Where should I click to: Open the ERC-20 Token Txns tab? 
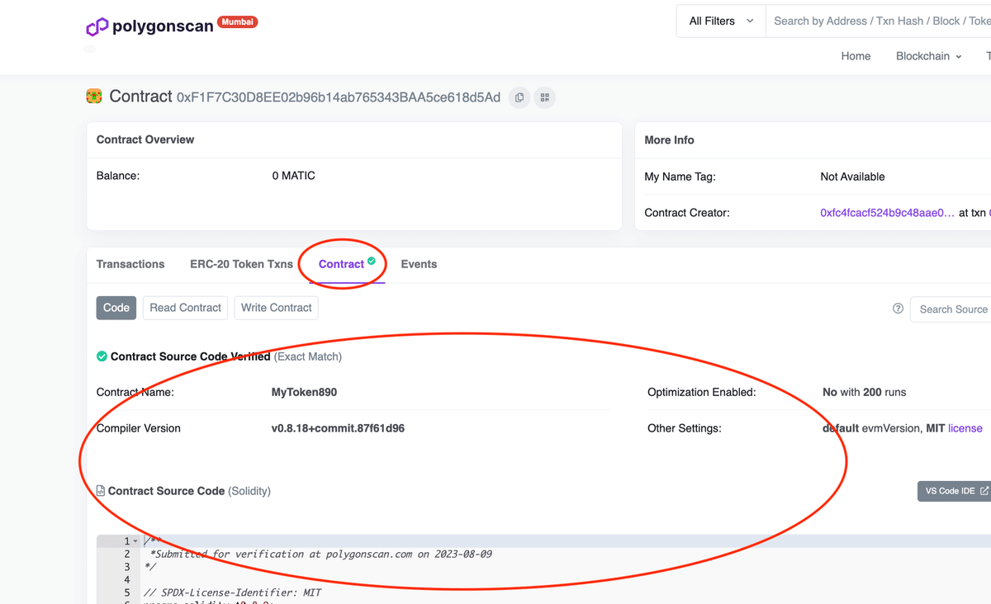[241, 264]
